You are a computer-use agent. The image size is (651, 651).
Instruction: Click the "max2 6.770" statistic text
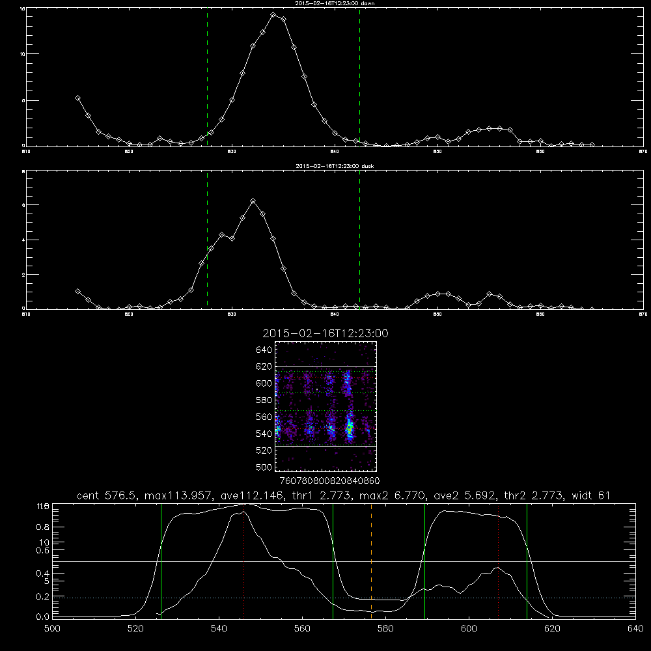point(391,495)
